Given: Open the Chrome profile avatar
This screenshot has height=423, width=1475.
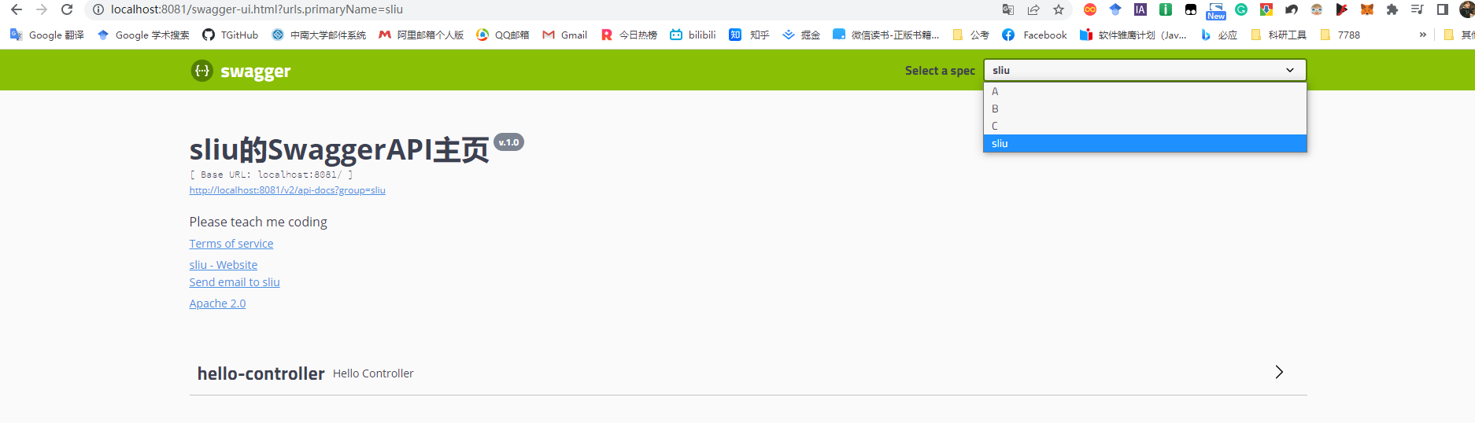Looking at the screenshot, I should [x=1467, y=9].
